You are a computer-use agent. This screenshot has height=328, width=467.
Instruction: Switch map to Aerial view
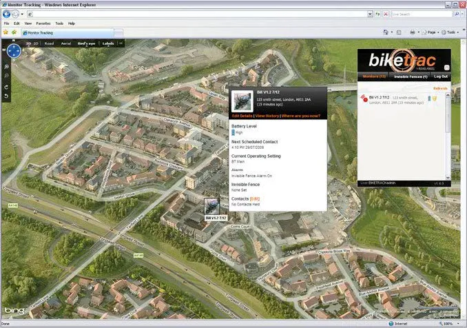[x=66, y=43]
